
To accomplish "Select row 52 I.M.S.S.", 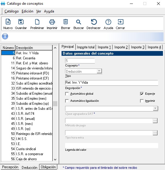I will coord(27,139).
